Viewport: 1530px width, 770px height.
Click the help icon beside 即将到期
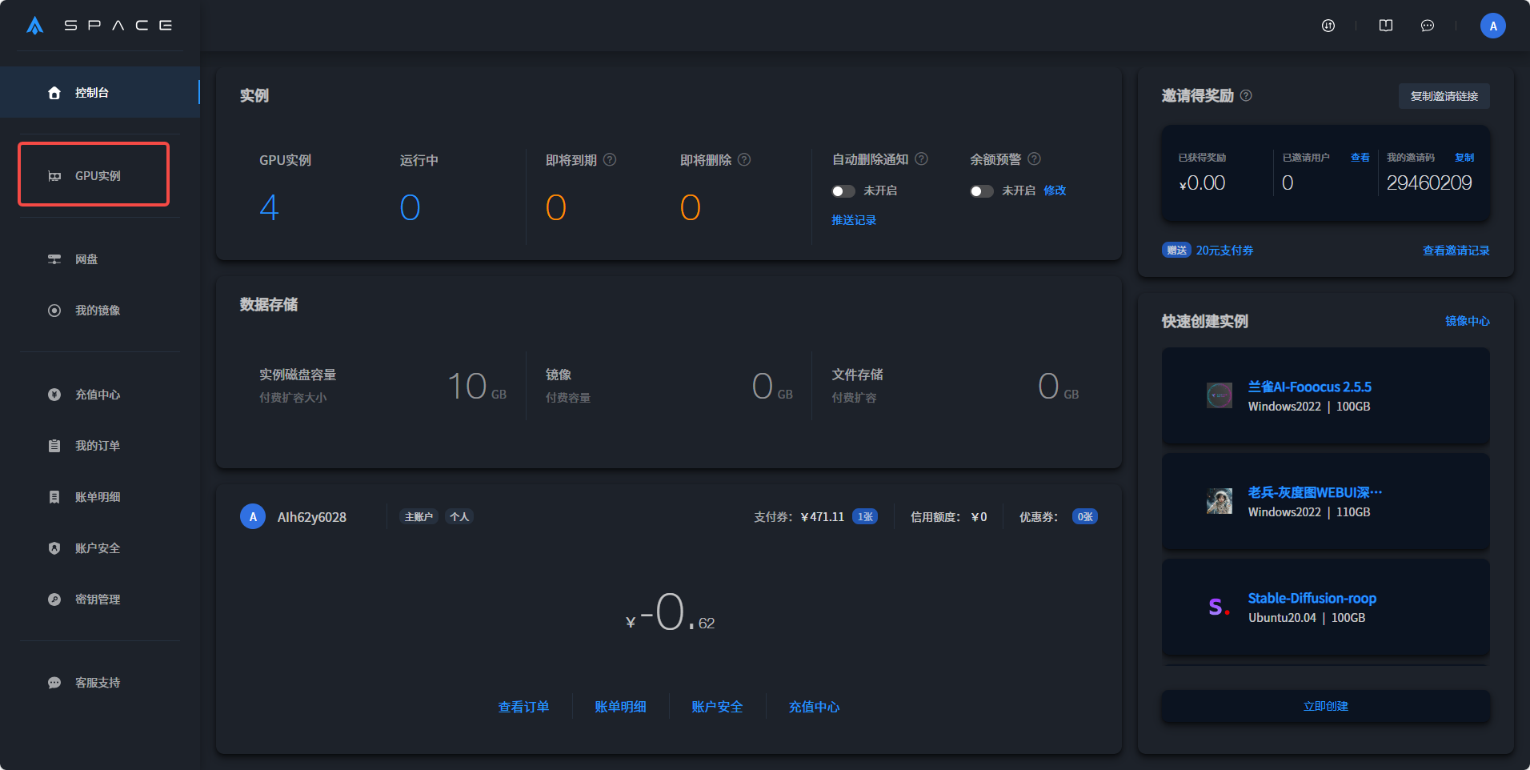pyautogui.click(x=610, y=159)
